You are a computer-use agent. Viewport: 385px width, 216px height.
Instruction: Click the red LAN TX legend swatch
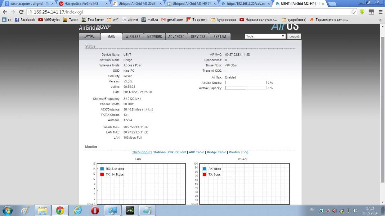coord(102,174)
